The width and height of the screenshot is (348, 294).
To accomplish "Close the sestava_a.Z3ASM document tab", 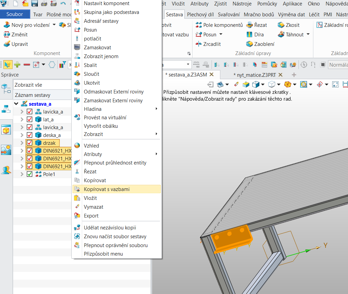I will coord(212,74).
